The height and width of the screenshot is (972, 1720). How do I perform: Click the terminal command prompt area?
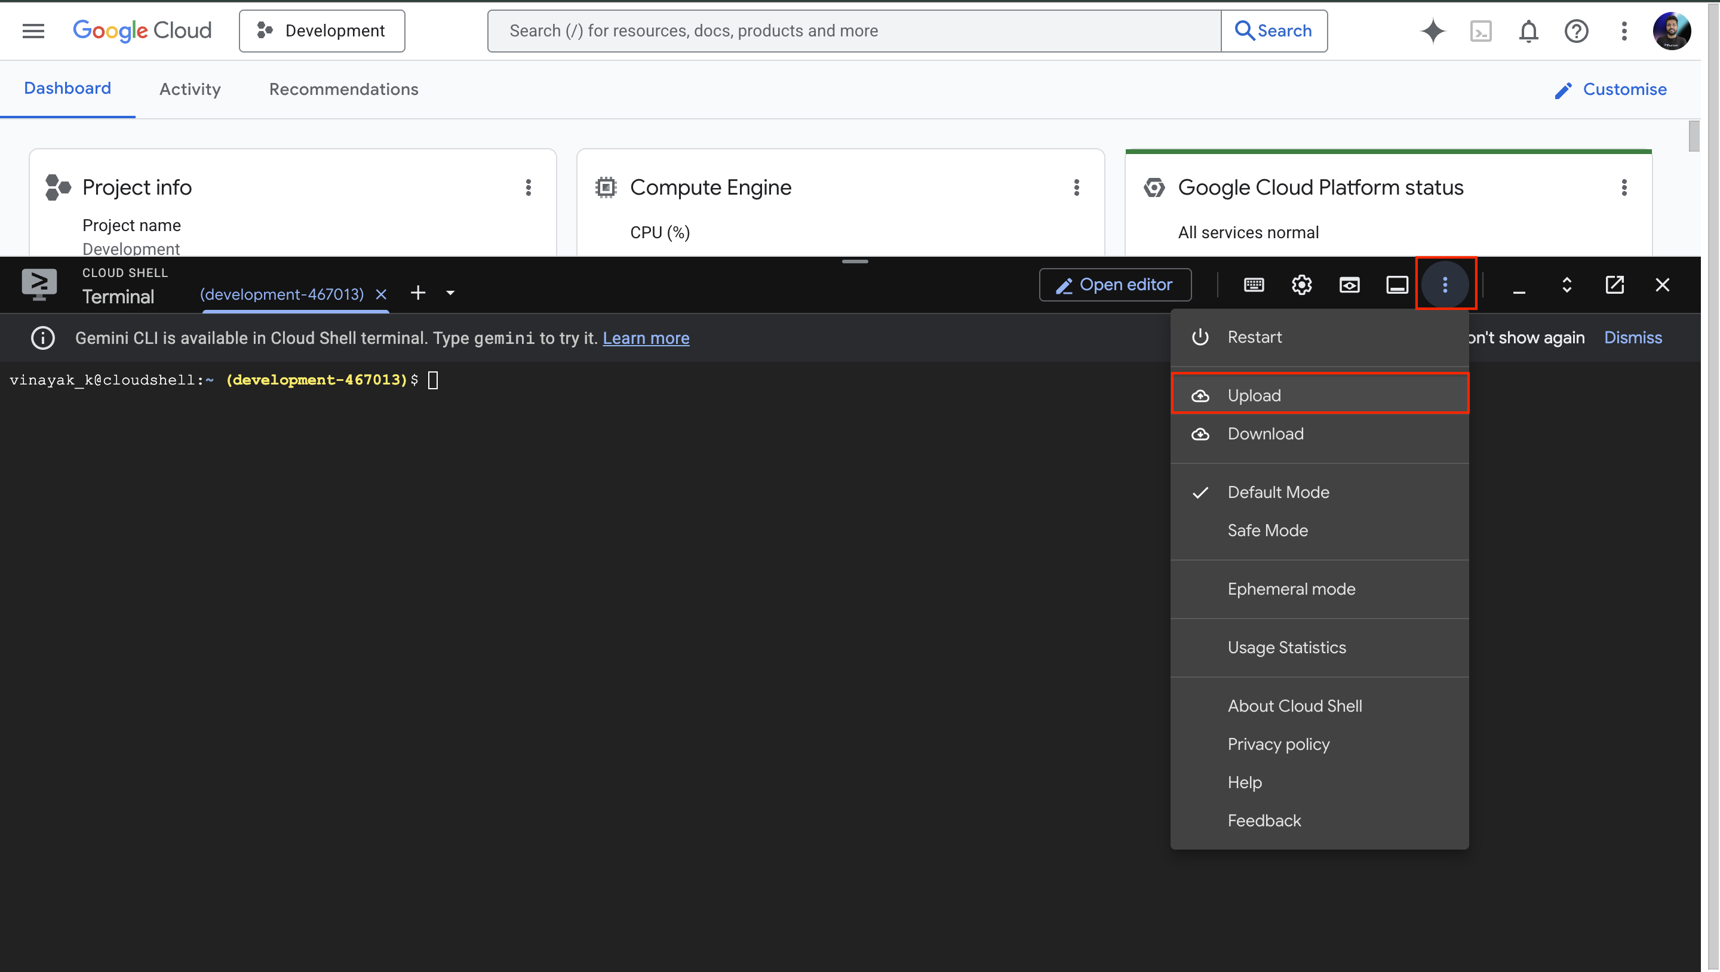434,380
